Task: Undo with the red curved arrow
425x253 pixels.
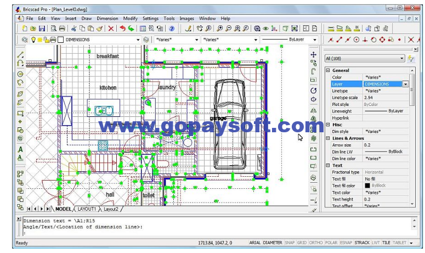Action: click(x=122, y=29)
